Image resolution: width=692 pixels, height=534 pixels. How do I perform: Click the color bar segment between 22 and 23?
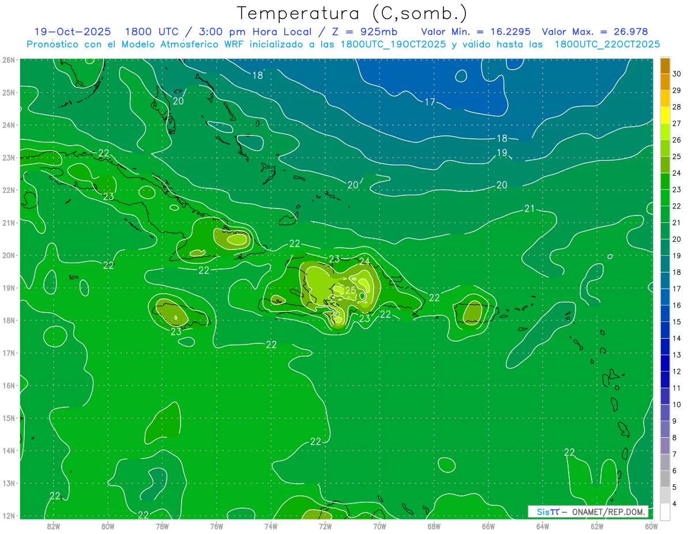point(665,198)
